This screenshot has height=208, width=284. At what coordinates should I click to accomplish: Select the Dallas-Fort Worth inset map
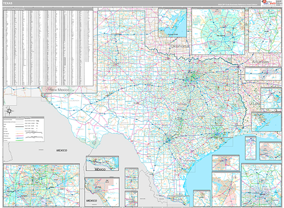tap(27, 185)
